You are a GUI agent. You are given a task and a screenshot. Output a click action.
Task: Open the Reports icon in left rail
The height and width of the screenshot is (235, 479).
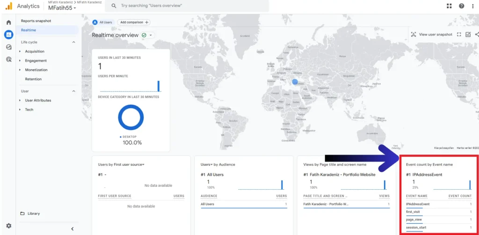point(8,35)
